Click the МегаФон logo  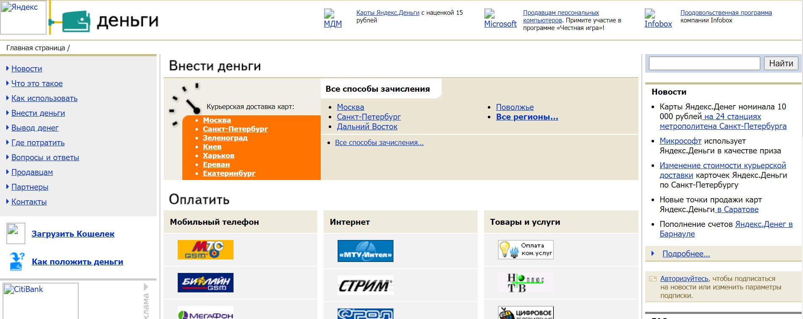[x=206, y=313]
